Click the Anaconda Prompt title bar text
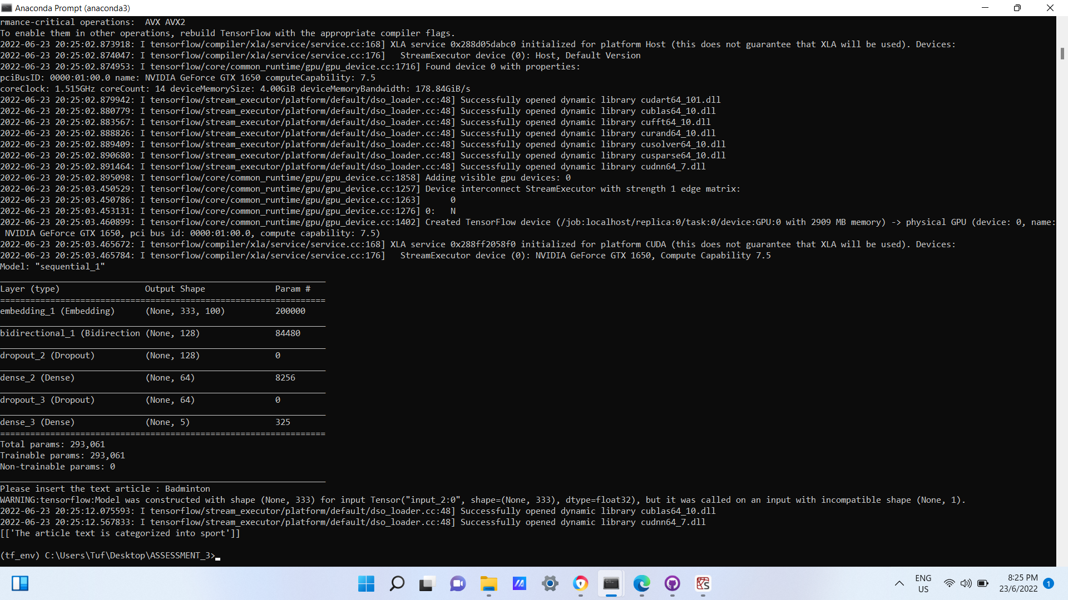Viewport: 1068px width, 600px height. click(x=72, y=8)
